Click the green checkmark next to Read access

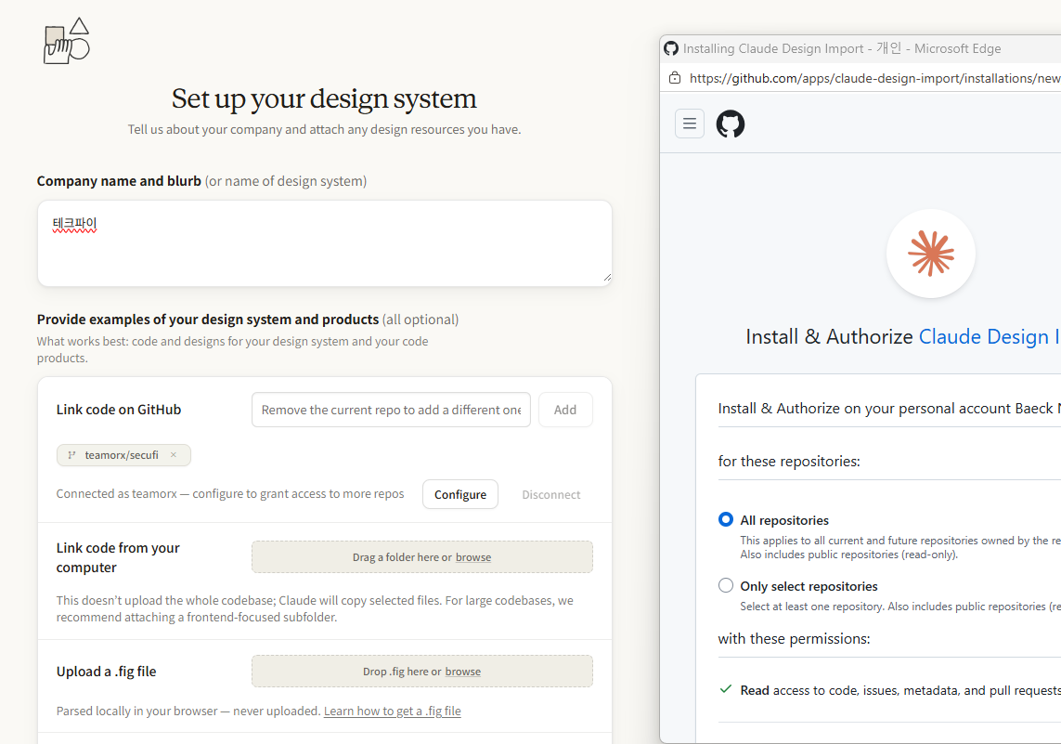[726, 689]
